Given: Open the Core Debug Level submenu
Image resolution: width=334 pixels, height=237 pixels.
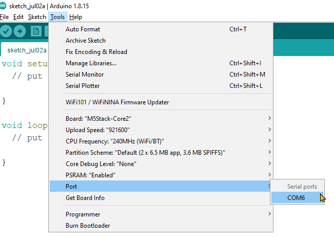Looking at the screenshot, I should (161, 164).
